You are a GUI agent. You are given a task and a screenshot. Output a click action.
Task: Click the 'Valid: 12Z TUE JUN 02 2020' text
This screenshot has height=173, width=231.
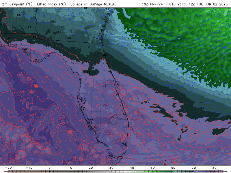pos(203,4)
